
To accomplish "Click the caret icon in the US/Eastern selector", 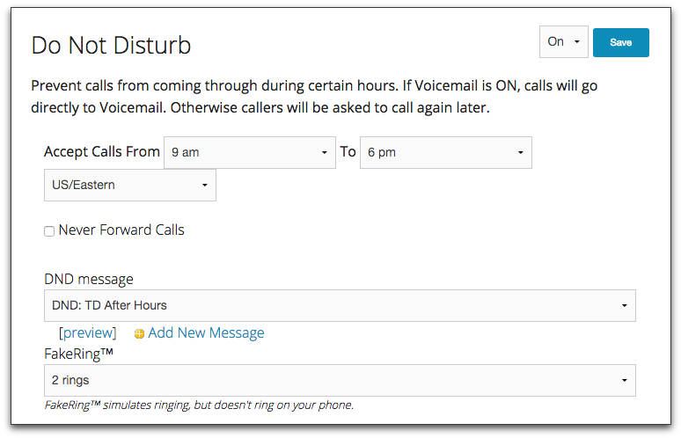I will [x=204, y=185].
